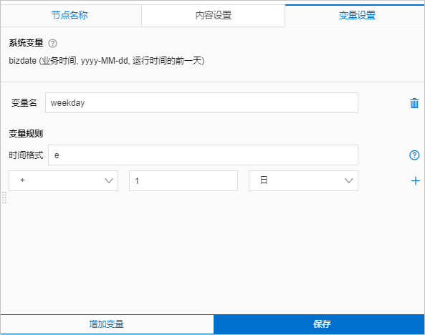Click the 变量规则 heading label
The width and height of the screenshot is (425, 335).
[26, 134]
